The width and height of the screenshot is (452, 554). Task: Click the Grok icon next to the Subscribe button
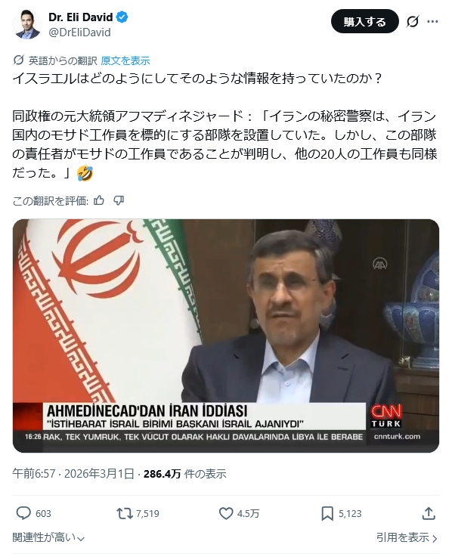(x=413, y=22)
